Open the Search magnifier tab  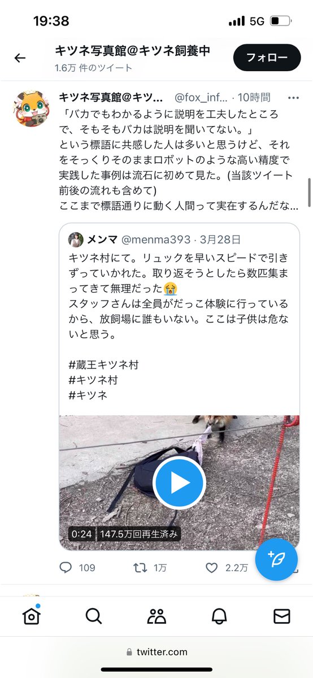click(94, 616)
